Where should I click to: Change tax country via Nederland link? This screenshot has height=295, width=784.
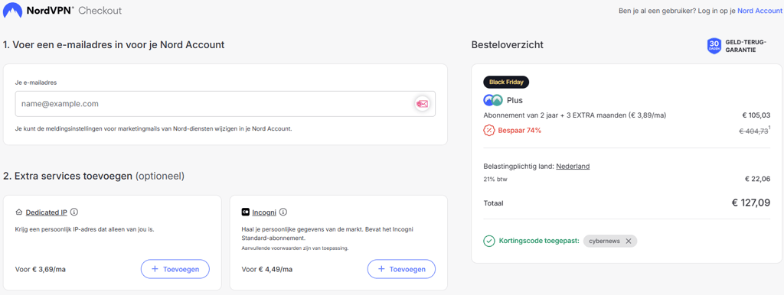573,166
